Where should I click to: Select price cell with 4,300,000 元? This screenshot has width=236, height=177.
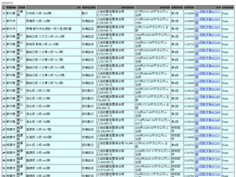click(115, 21)
